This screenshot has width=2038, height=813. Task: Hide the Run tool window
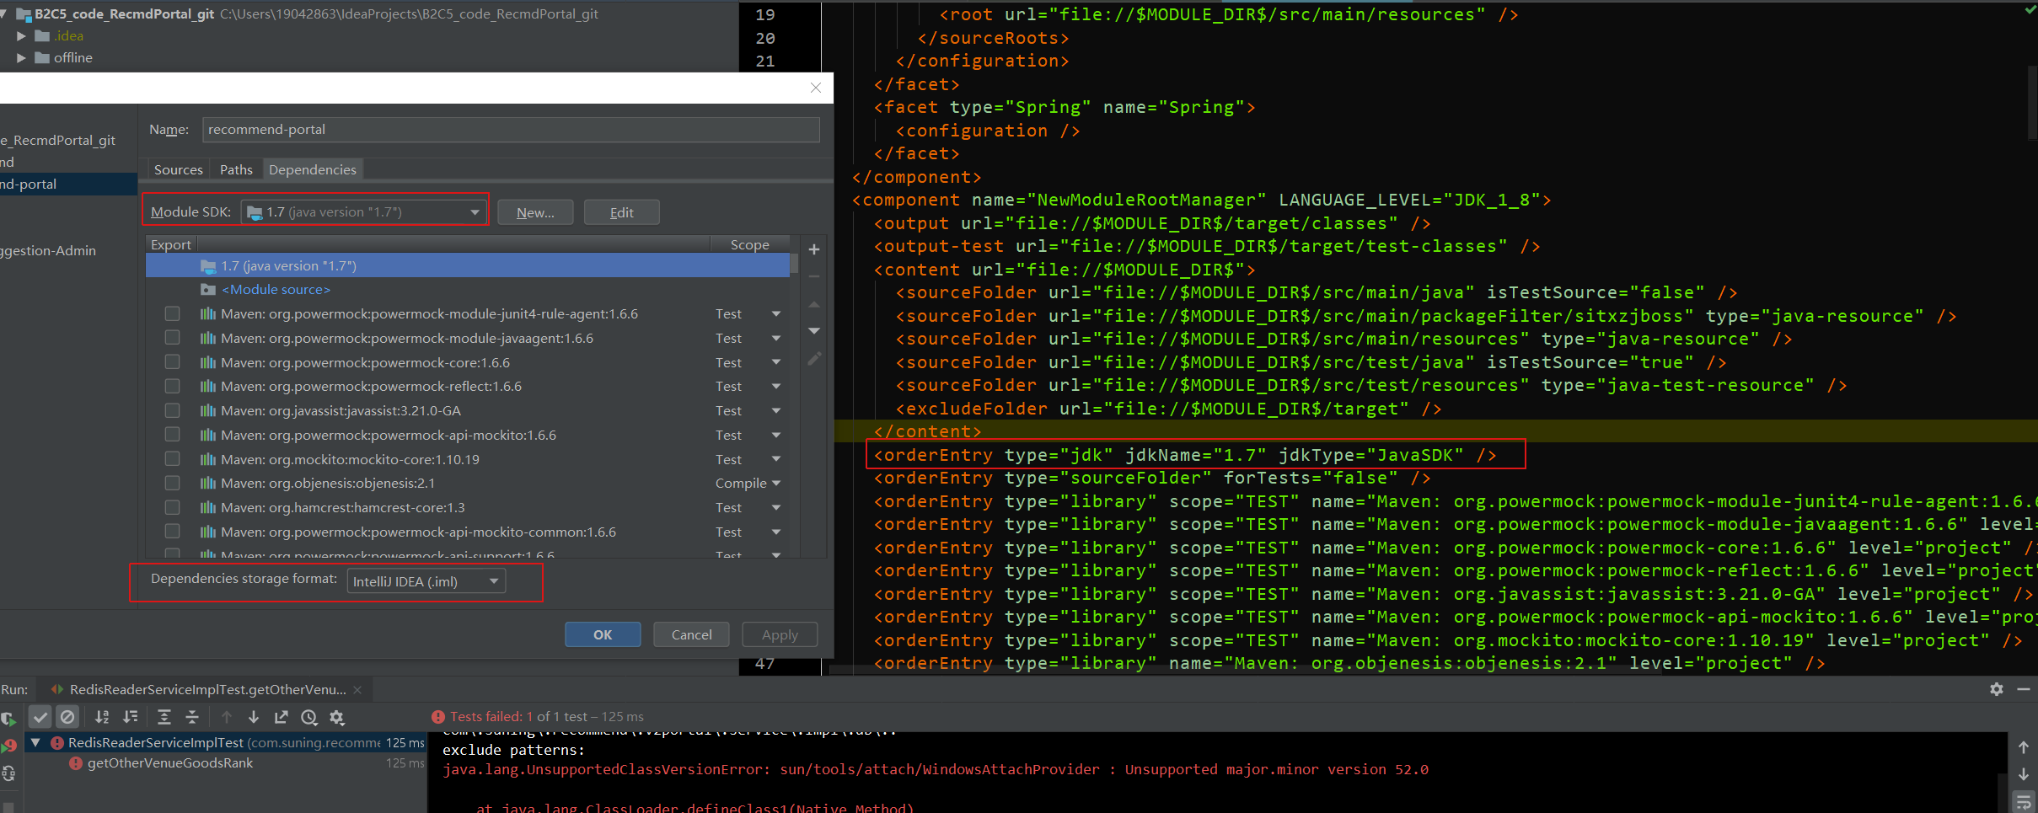coord(2024,689)
